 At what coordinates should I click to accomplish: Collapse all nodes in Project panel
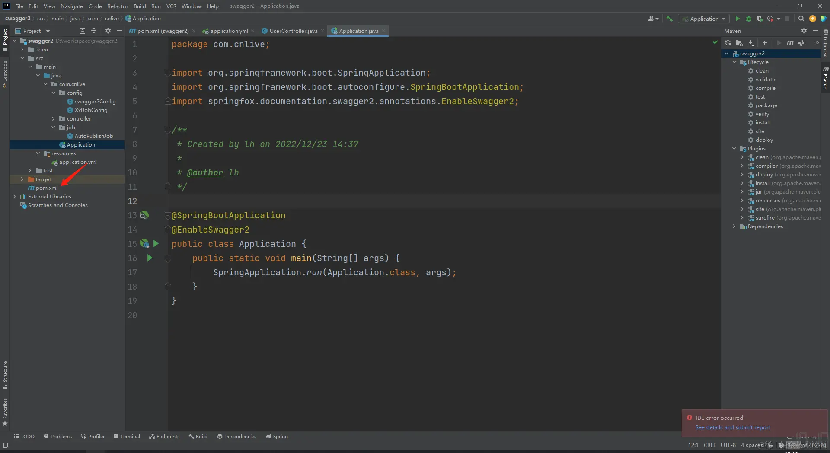pyautogui.click(x=94, y=31)
